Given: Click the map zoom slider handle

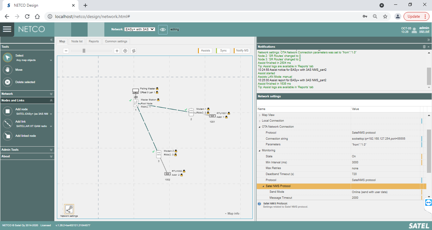Looking at the screenshot, I should [x=84, y=51].
